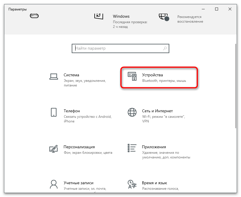Select the Телефон phone icon
Image resolution: width=241 pixels, height=197 pixels.
(53, 112)
